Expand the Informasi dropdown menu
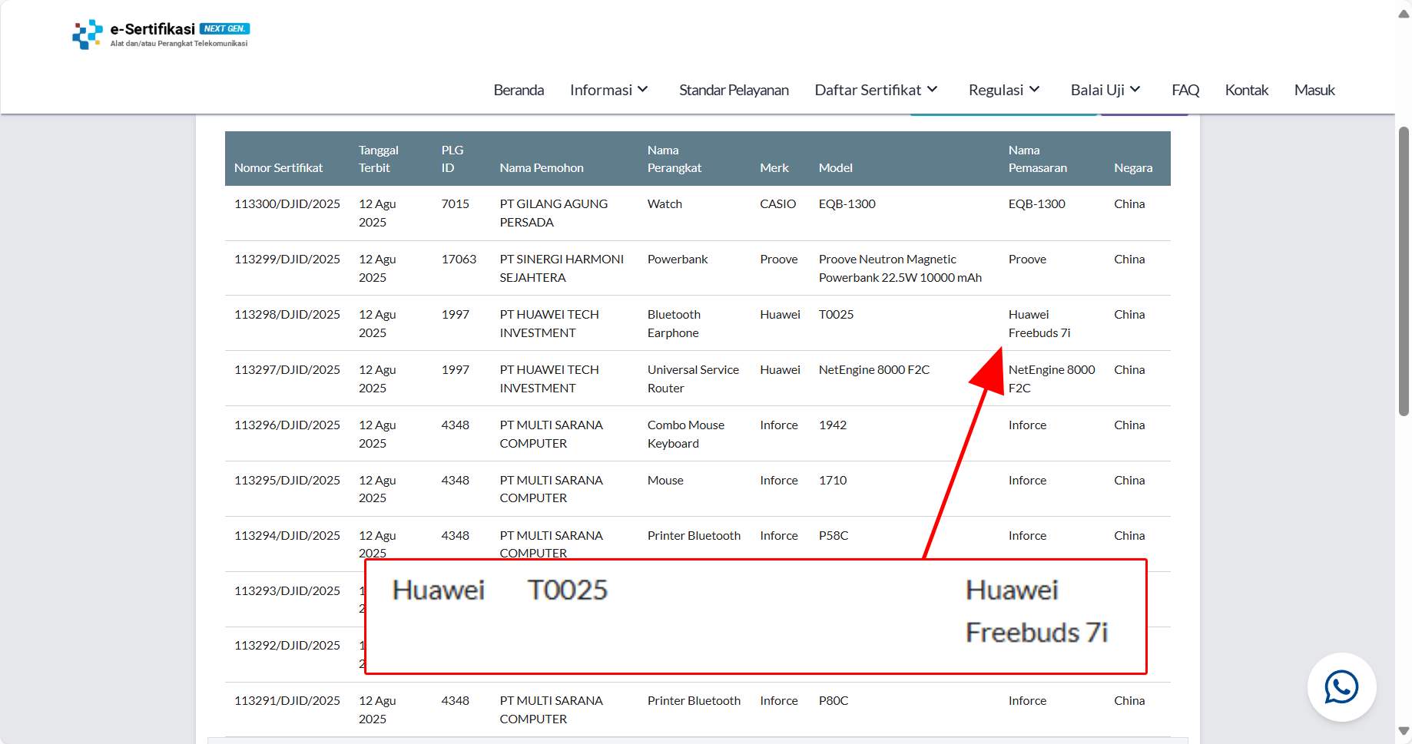Screen dimensions: 1412x744 coord(609,90)
